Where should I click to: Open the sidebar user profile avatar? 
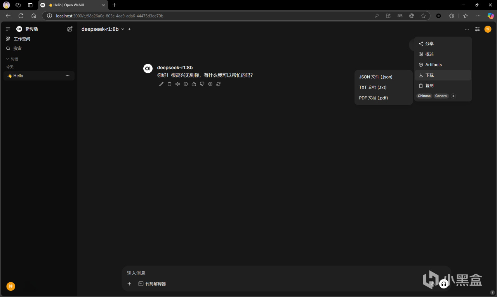tap(11, 287)
